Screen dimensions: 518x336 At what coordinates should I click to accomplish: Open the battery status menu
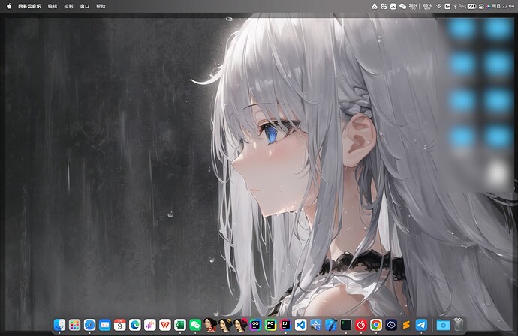coord(471,6)
